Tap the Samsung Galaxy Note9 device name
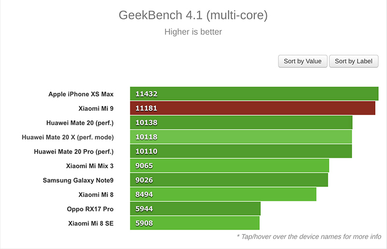Screen dimensions: 387x249 [78, 180]
